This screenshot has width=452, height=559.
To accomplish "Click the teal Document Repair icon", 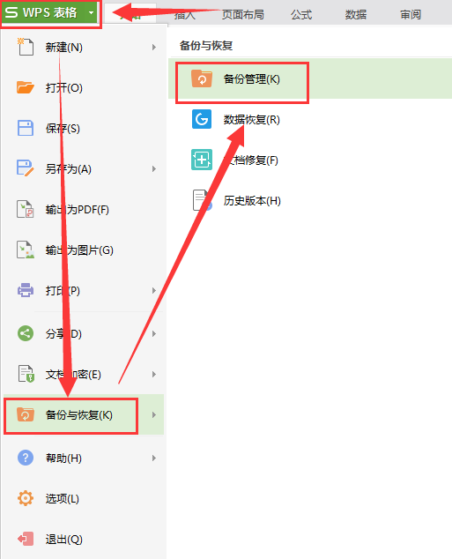I will pos(202,160).
